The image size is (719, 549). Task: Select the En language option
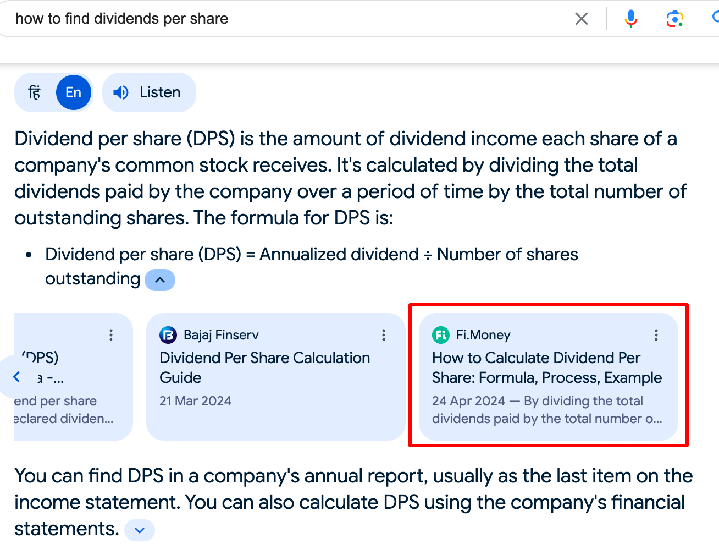pyautogui.click(x=74, y=92)
